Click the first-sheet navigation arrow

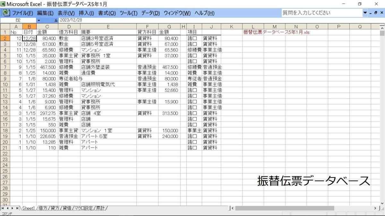coord(3,208)
